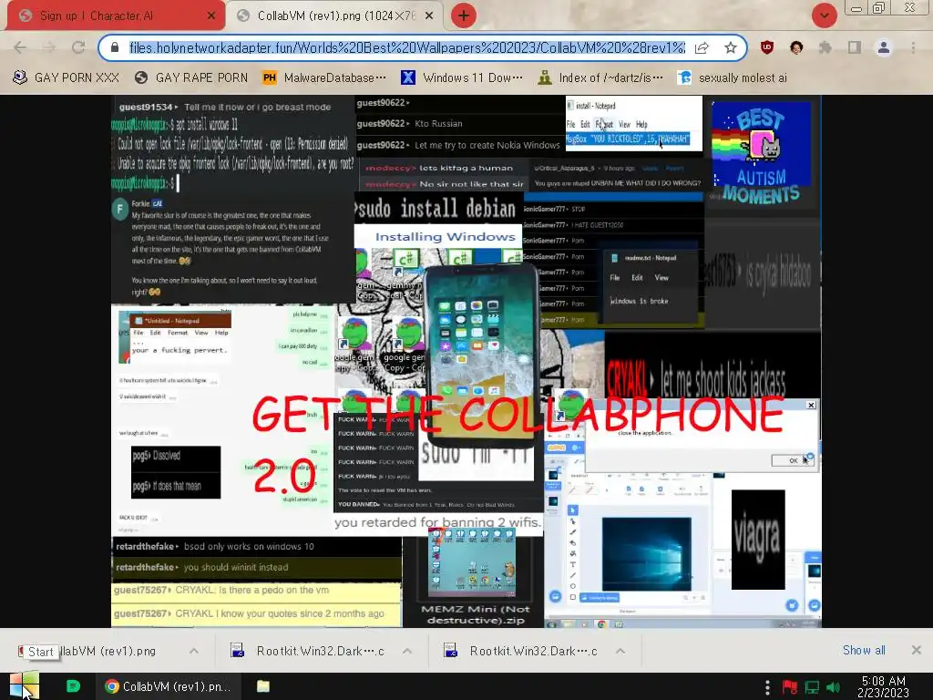Select the CollabVM (rev1).png browser tab
Viewport: 933px width, 700px height.
[334, 15]
